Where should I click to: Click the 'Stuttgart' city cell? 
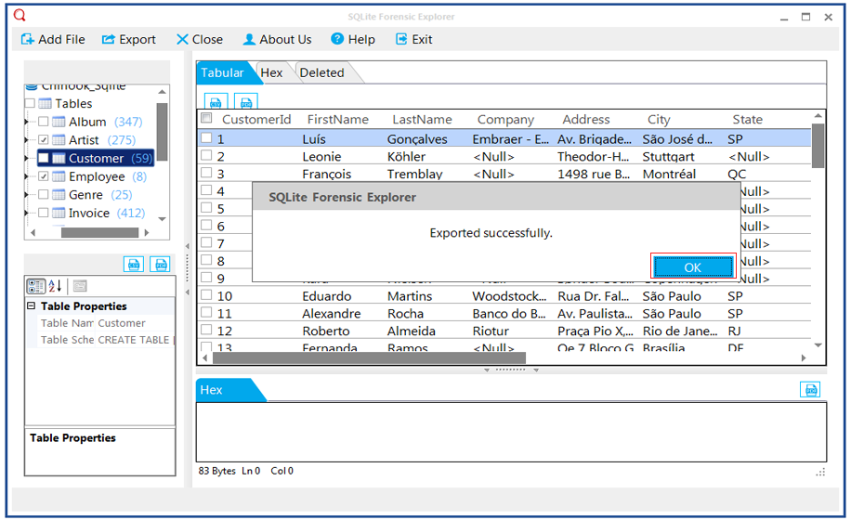click(x=669, y=157)
